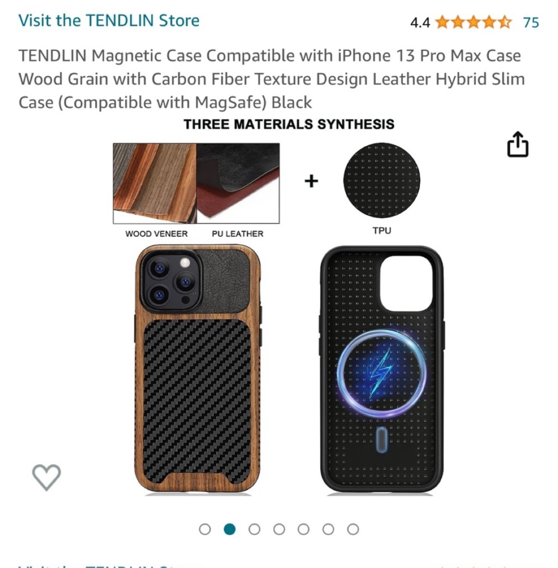Visit the TENDLIN Store link
Screen dimensions: 558x568
(109, 21)
